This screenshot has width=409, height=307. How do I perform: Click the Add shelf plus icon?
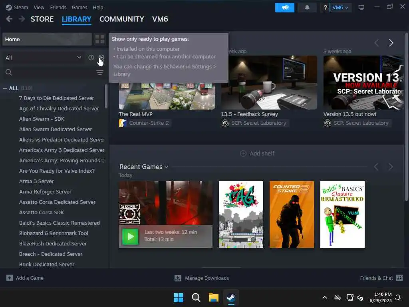[243, 153]
